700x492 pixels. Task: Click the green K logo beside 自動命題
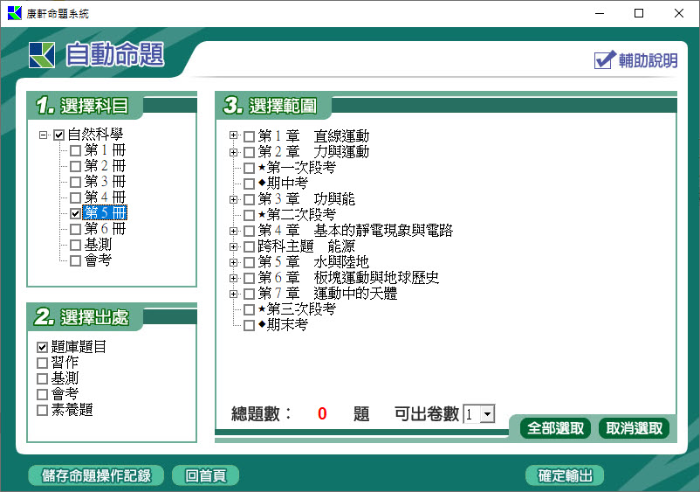41,55
